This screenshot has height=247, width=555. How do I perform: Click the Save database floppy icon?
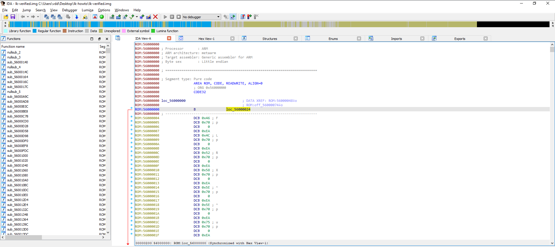click(13, 17)
